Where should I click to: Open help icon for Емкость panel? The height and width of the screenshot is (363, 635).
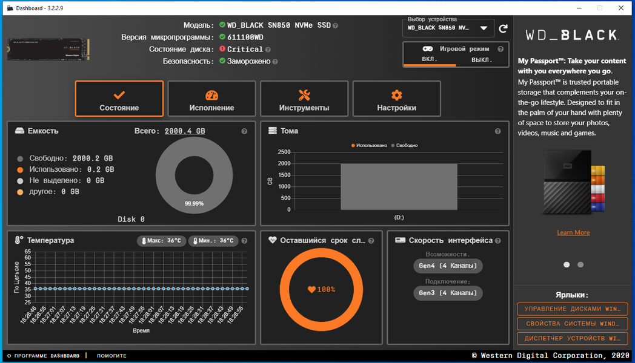pos(244,131)
